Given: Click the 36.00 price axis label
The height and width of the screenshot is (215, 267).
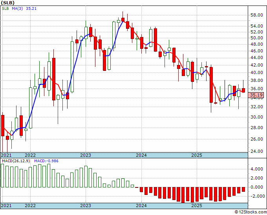Looking at the screenshot, I should point(257,89).
